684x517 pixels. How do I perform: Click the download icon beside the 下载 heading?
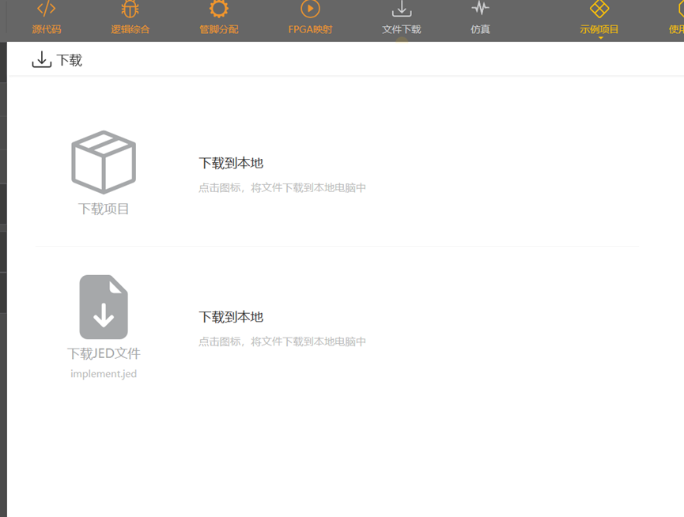[41, 60]
